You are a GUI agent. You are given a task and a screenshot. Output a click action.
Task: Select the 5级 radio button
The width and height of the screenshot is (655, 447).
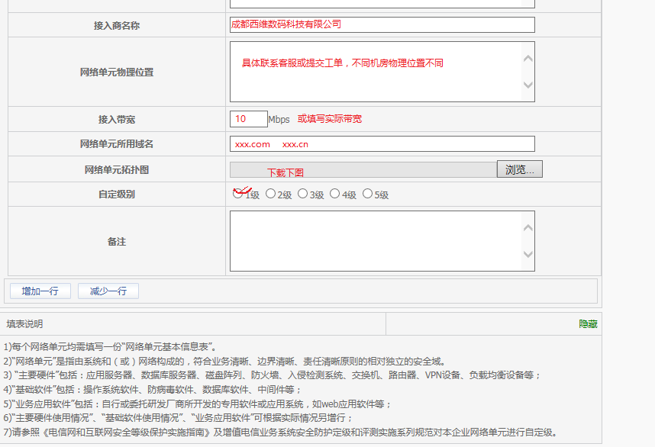pyautogui.click(x=367, y=194)
